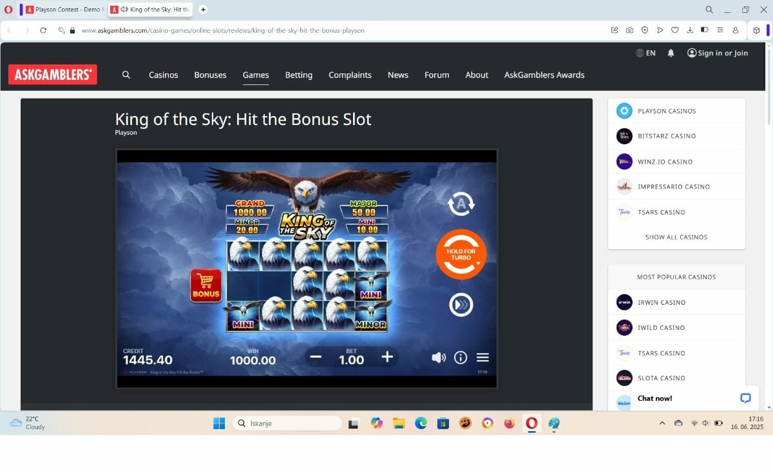
Task: Mute the game sound speaker icon
Action: click(x=439, y=357)
